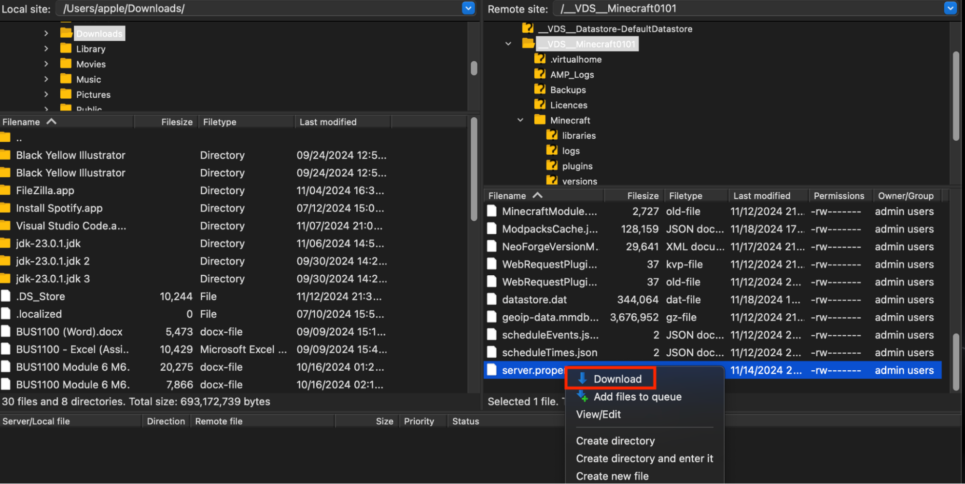Screen dimensions: 965x484
Task: Select Create directory and enter it
Action: click(644, 458)
